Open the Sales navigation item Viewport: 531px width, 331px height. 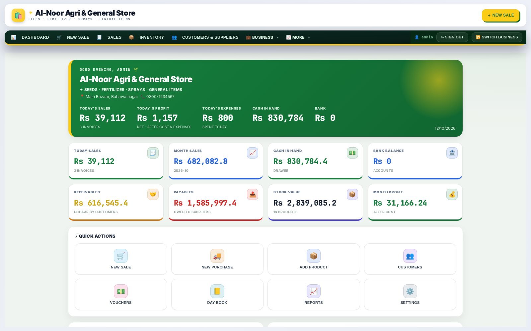click(x=109, y=37)
